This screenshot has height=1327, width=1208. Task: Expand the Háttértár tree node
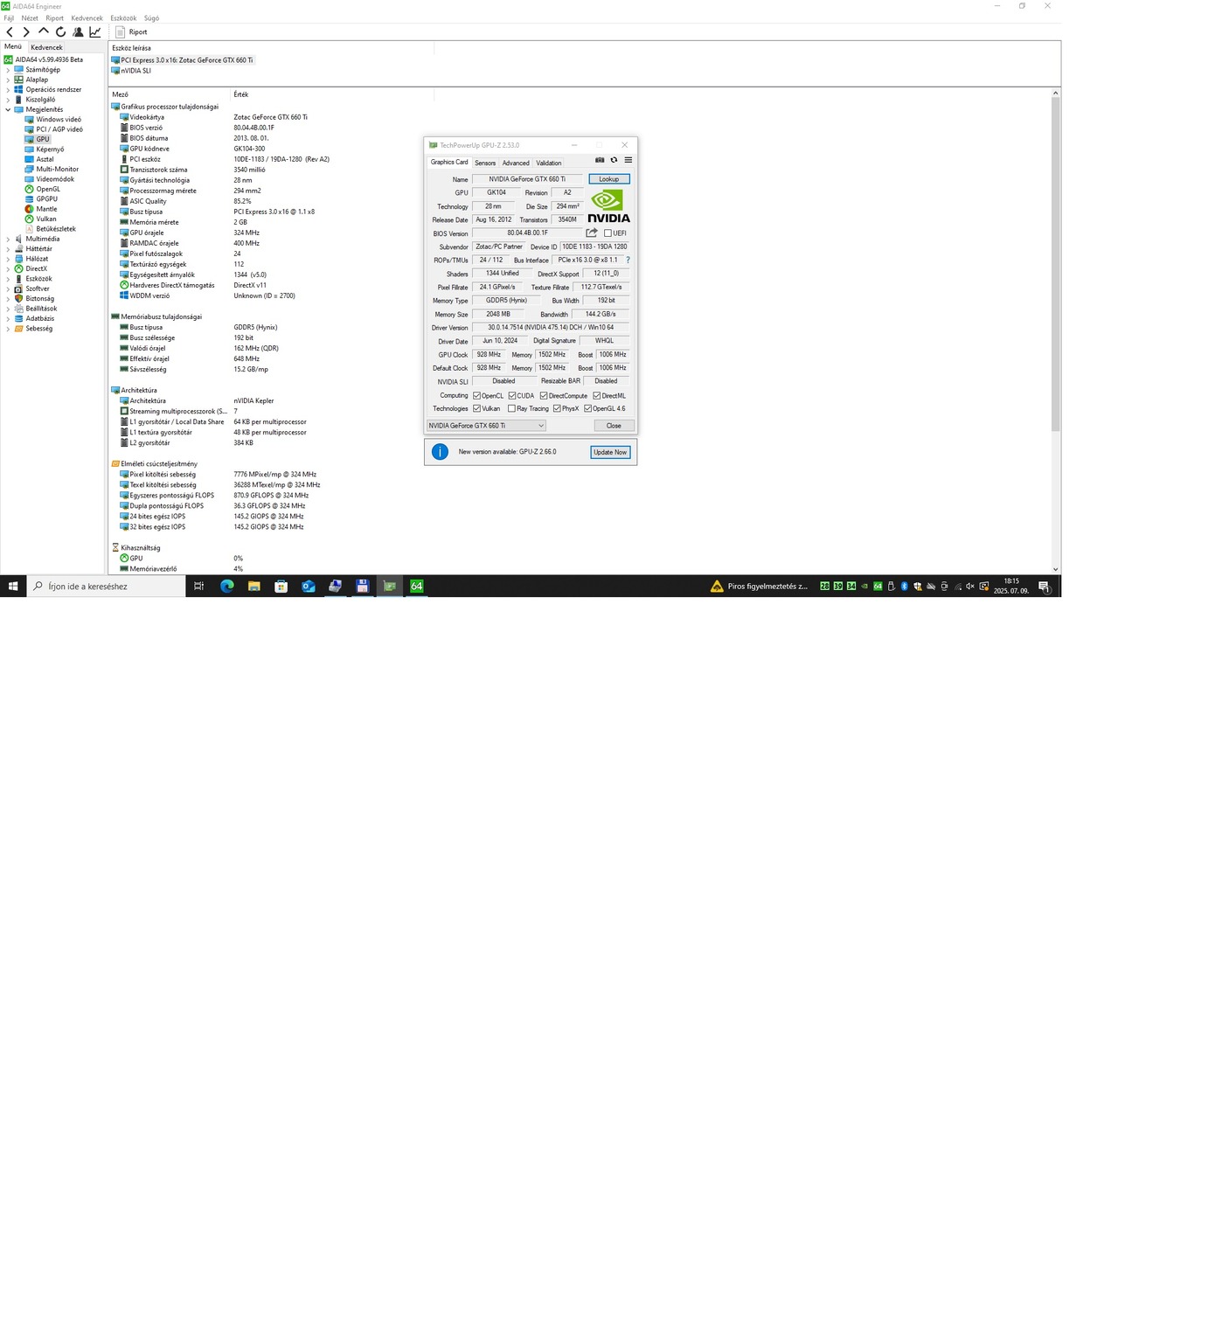tap(8, 249)
